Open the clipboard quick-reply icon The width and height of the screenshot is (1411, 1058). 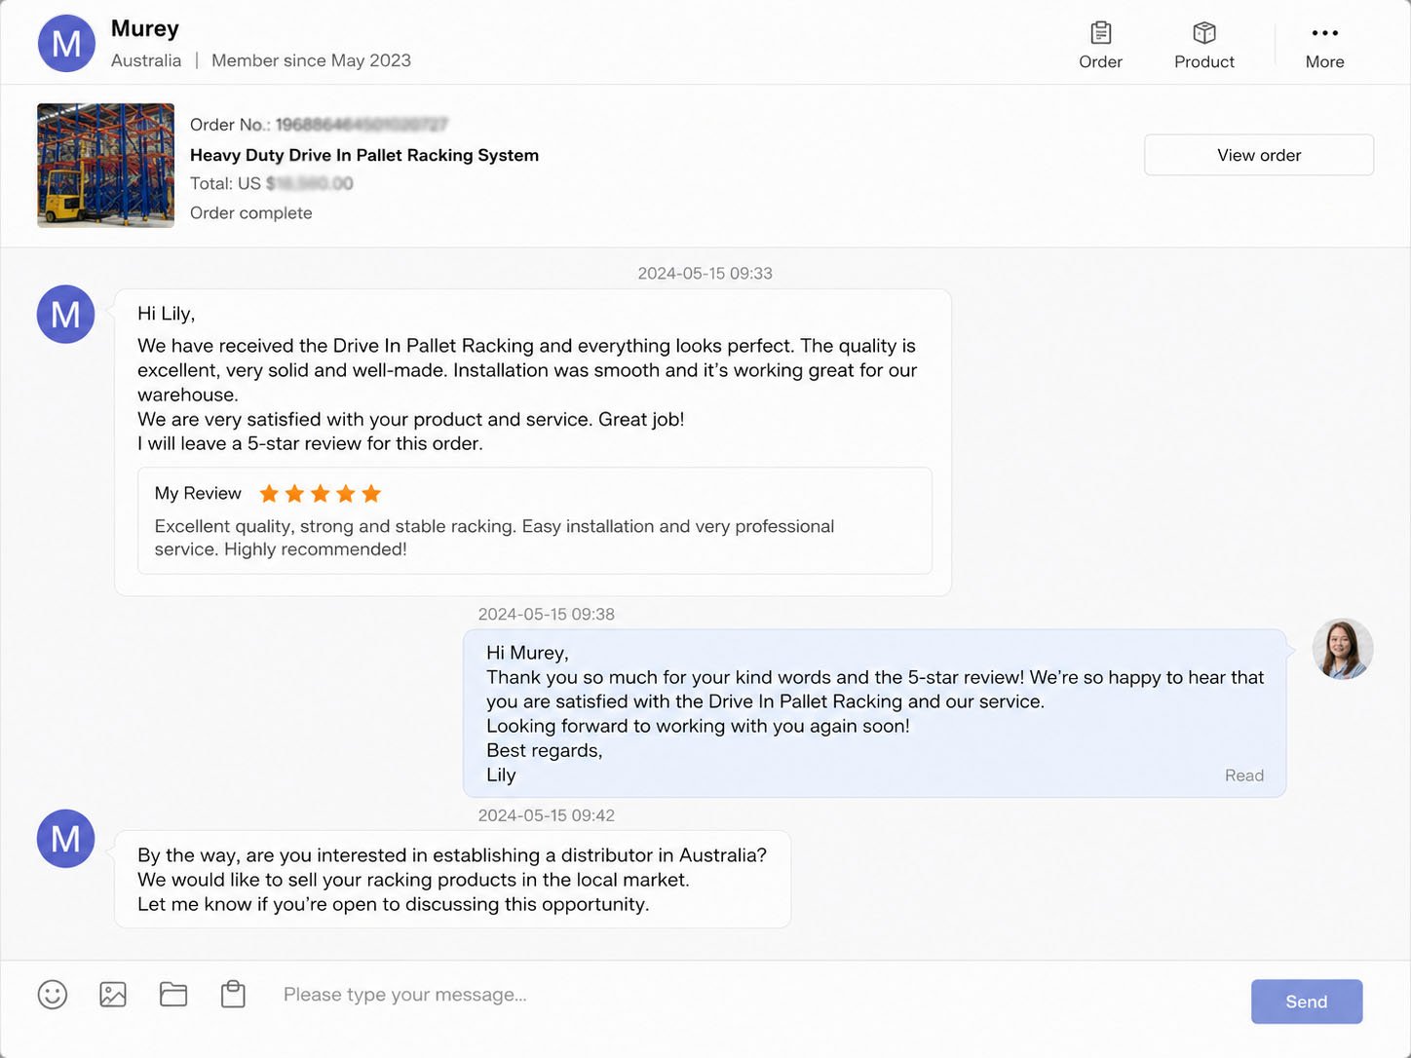coord(233,995)
